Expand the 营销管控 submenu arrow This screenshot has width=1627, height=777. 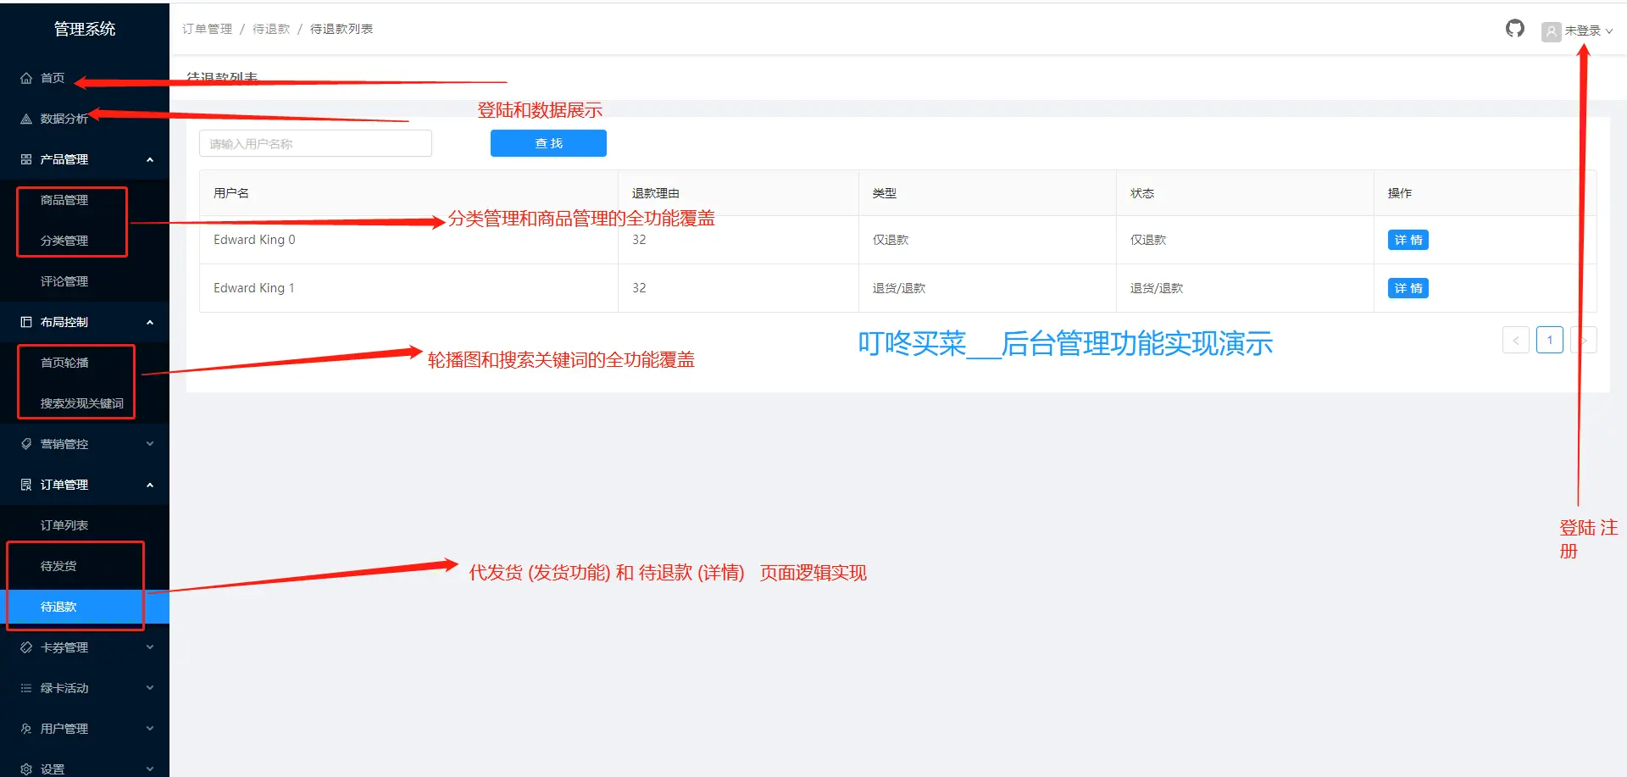coord(150,444)
